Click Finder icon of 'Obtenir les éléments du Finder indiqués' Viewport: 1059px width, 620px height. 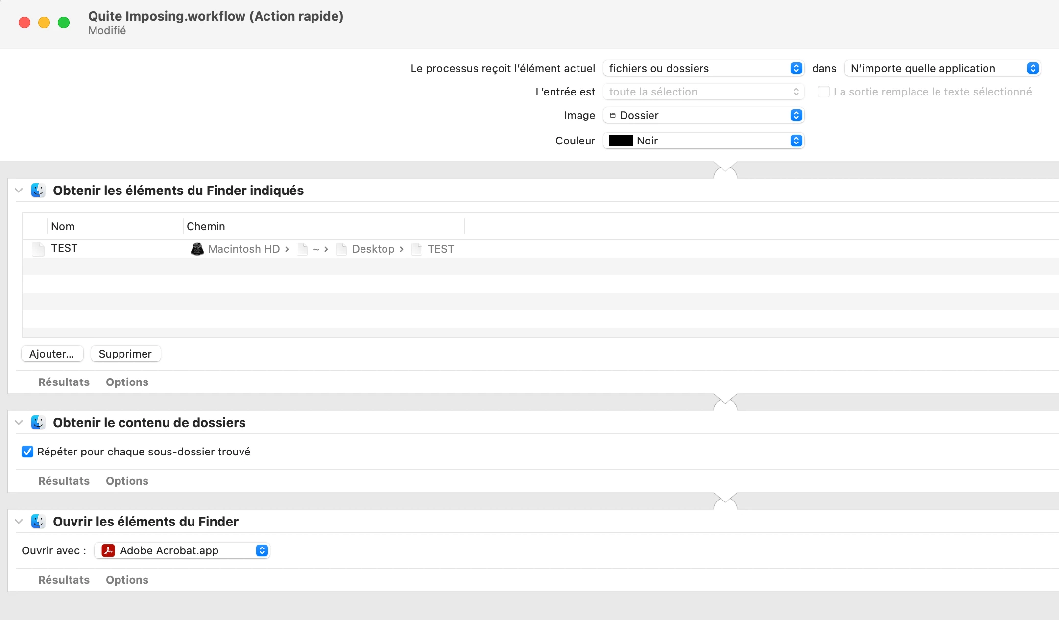38,191
